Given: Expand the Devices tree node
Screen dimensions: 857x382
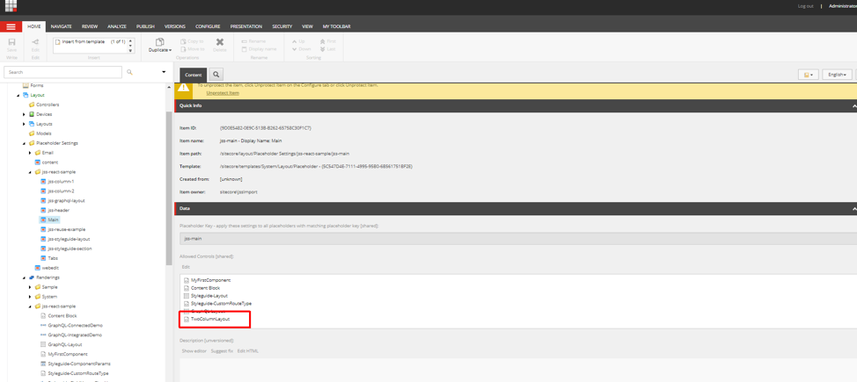Looking at the screenshot, I should [x=24, y=114].
